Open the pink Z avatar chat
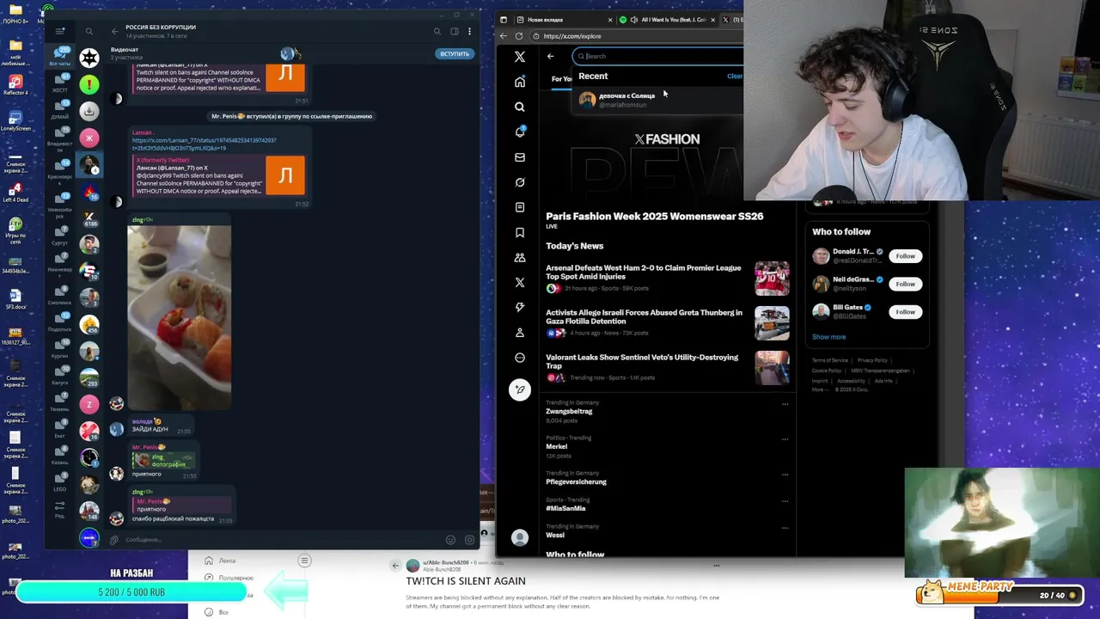The width and height of the screenshot is (1100, 619). 89,404
